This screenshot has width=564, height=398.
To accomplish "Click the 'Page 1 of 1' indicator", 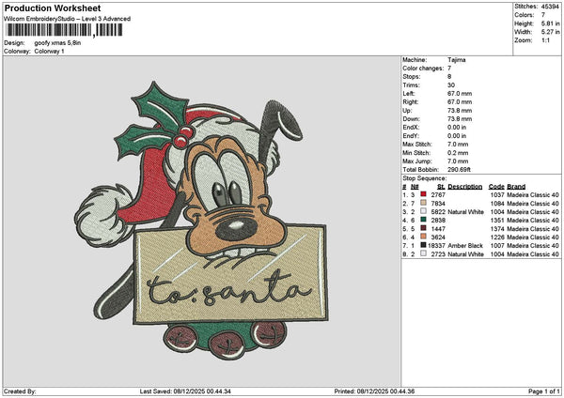I will [x=544, y=391].
